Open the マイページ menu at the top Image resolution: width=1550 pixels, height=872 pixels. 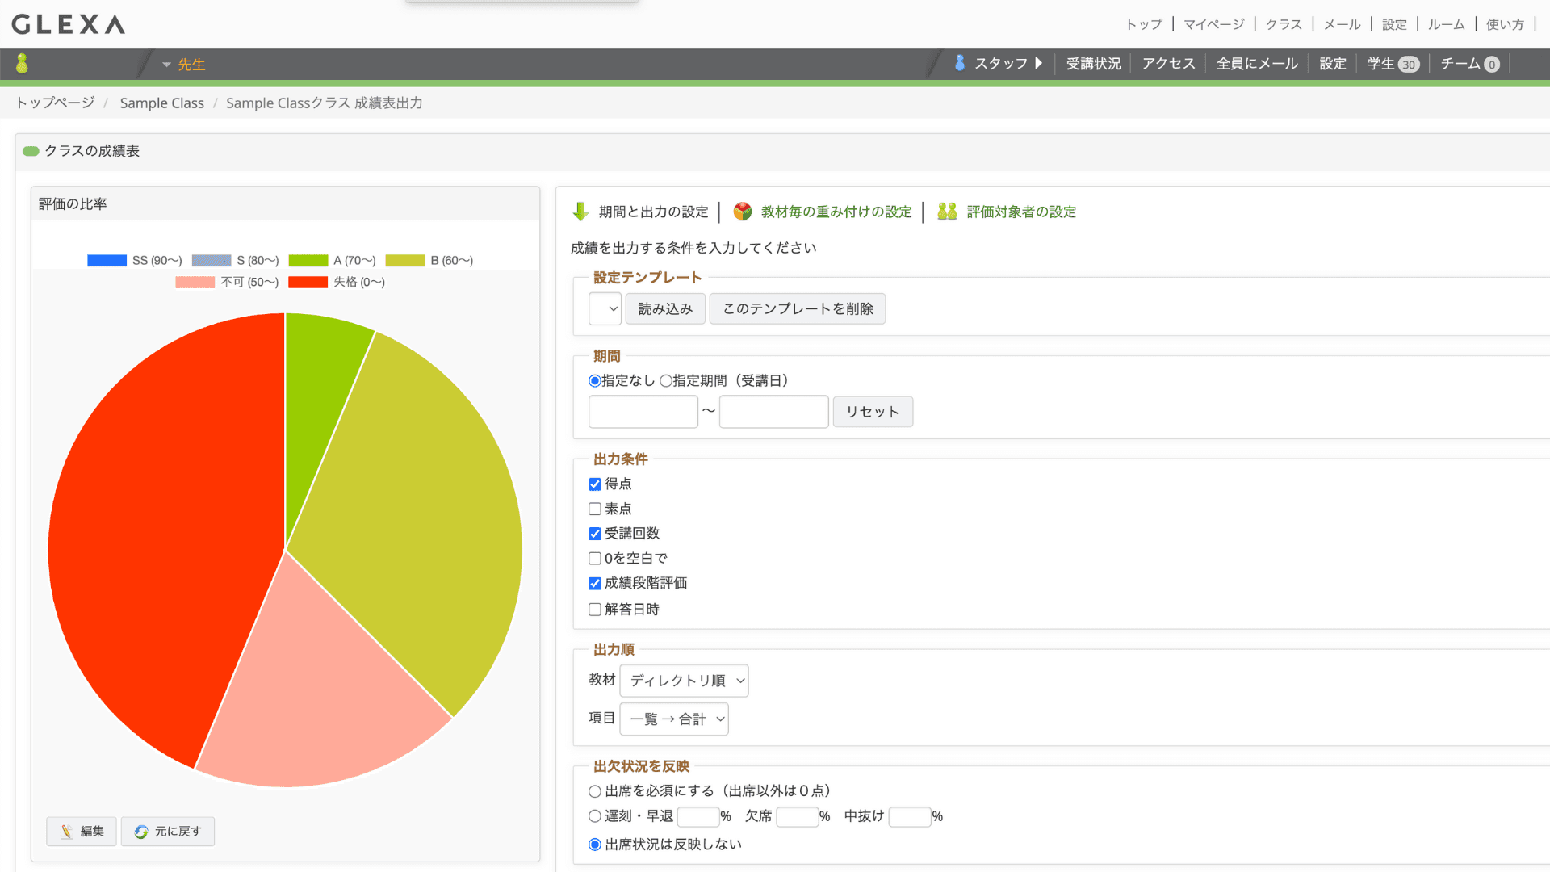(x=1213, y=24)
